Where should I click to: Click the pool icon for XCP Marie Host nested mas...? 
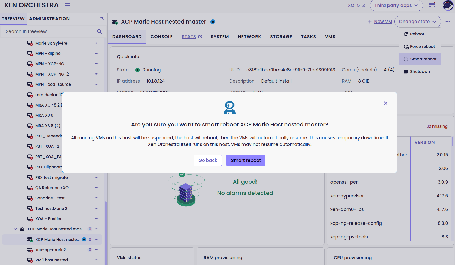click(22, 229)
